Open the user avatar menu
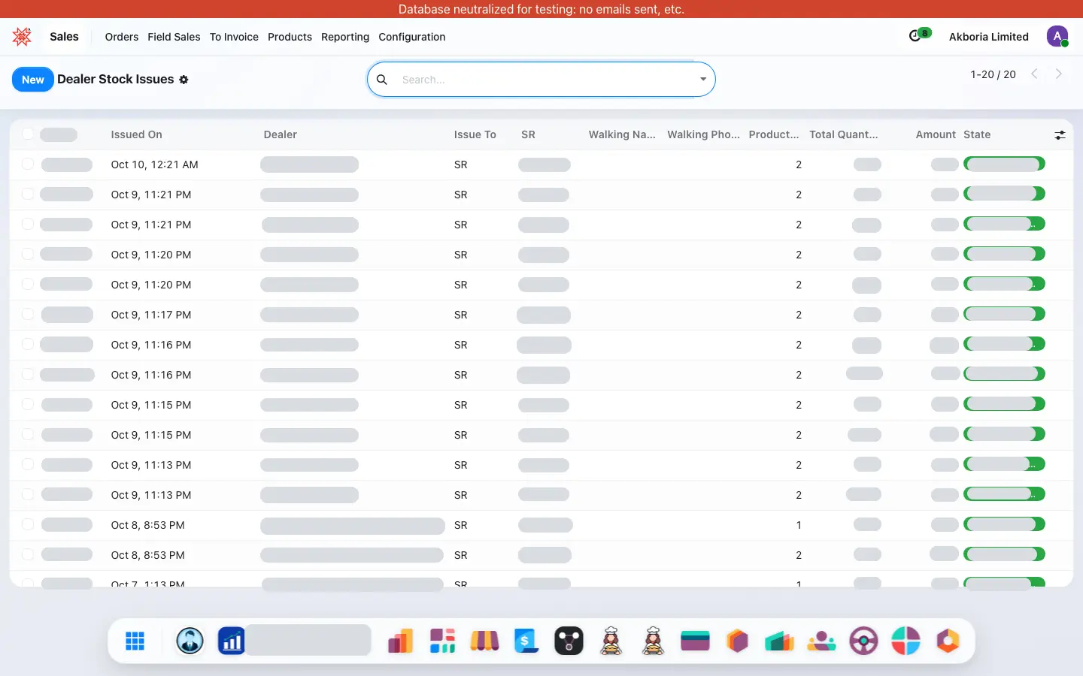The height and width of the screenshot is (676, 1083). coord(1057,36)
